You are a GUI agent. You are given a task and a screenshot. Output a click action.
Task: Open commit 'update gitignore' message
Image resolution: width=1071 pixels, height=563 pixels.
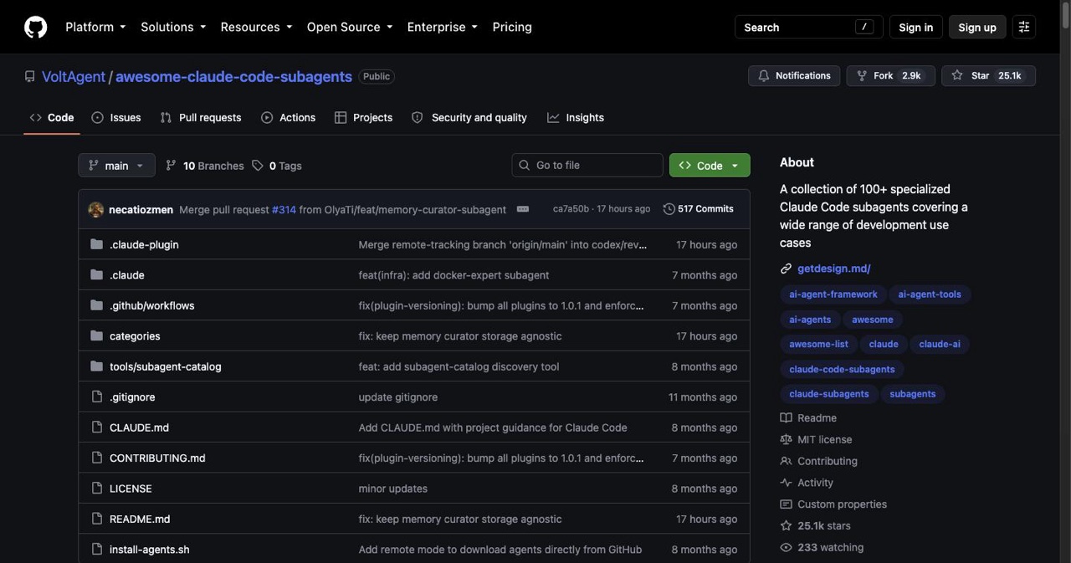pos(398,397)
